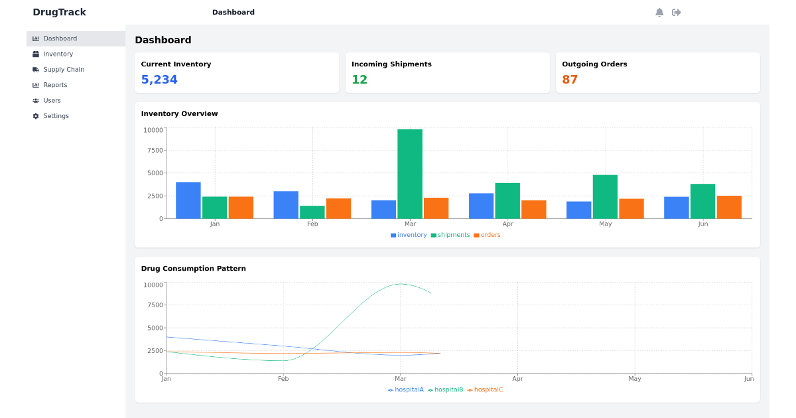The width and height of the screenshot is (796, 418).
Task: Hide the hospitalB consumption line
Action: [448, 389]
